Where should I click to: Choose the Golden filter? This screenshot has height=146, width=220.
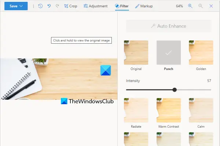pyautogui.click(x=201, y=52)
